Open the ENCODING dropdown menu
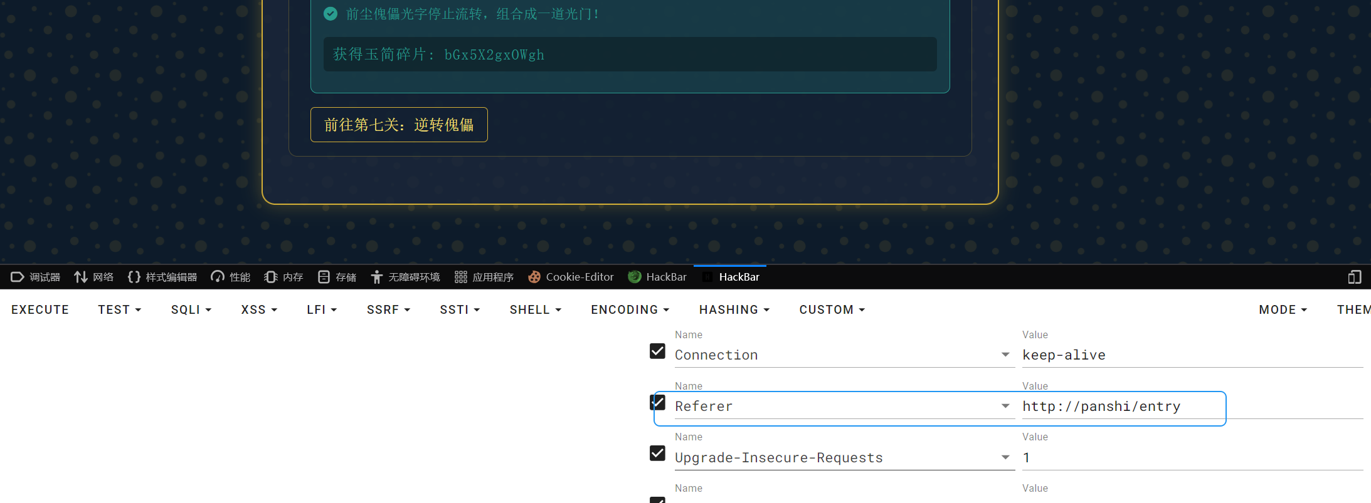Image resolution: width=1371 pixels, height=503 pixels. click(x=630, y=309)
